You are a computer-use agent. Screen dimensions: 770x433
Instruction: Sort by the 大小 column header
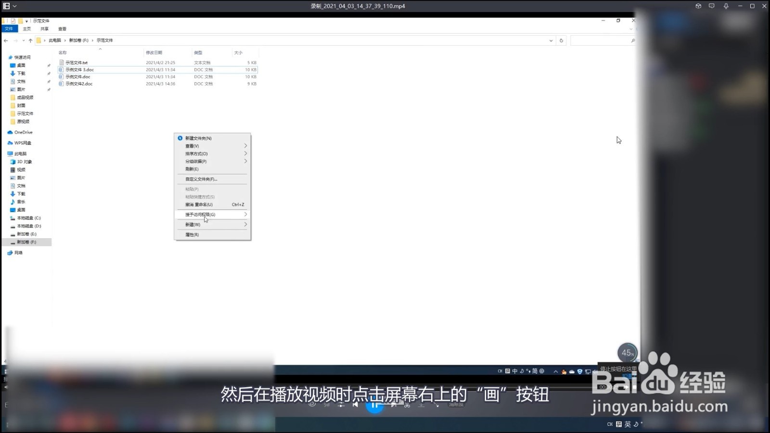[238, 52]
